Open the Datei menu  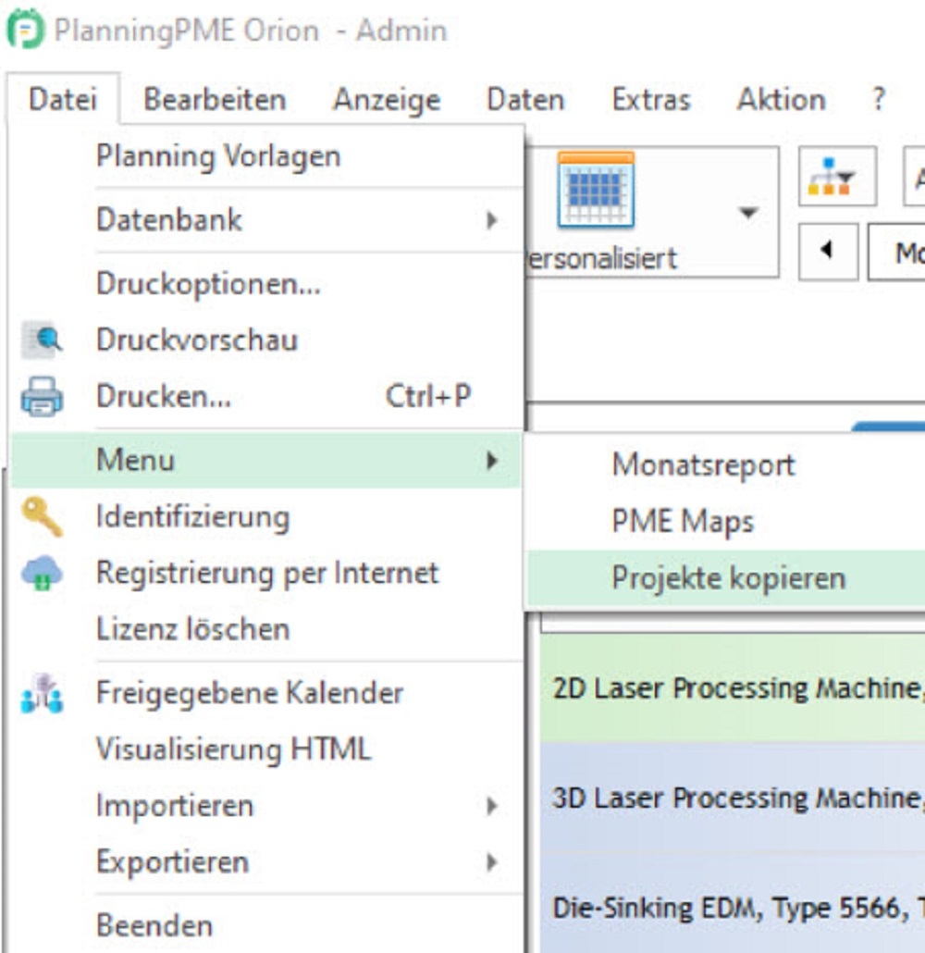click(x=63, y=99)
